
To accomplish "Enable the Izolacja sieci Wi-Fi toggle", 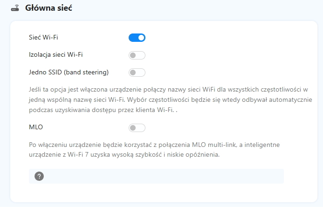I will [137, 55].
